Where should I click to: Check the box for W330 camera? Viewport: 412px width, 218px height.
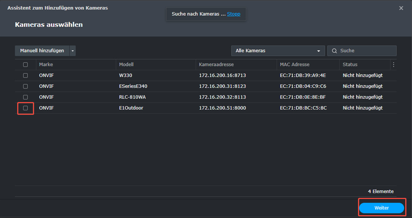[x=26, y=75]
